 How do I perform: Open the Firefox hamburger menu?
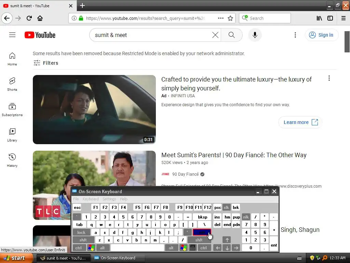coord(344,18)
